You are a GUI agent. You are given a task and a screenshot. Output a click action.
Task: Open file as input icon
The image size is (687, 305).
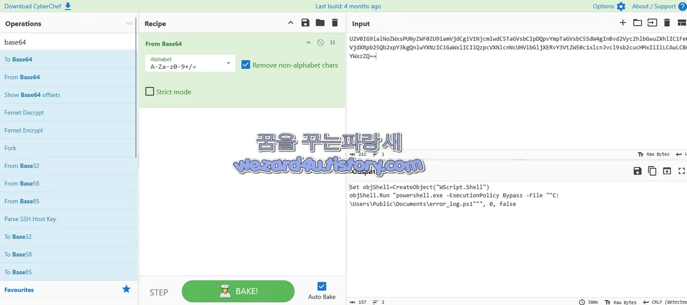[652, 23]
